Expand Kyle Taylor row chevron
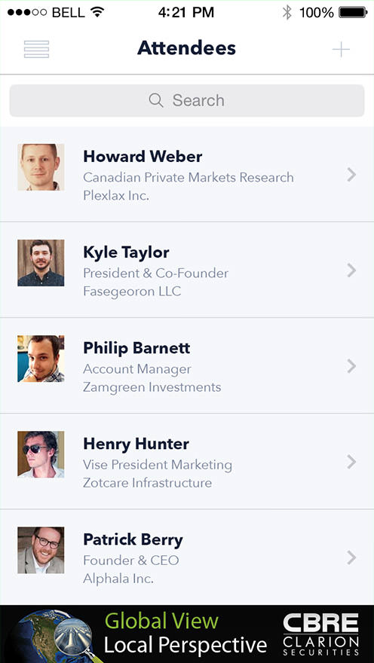 click(x=351, y=270)
